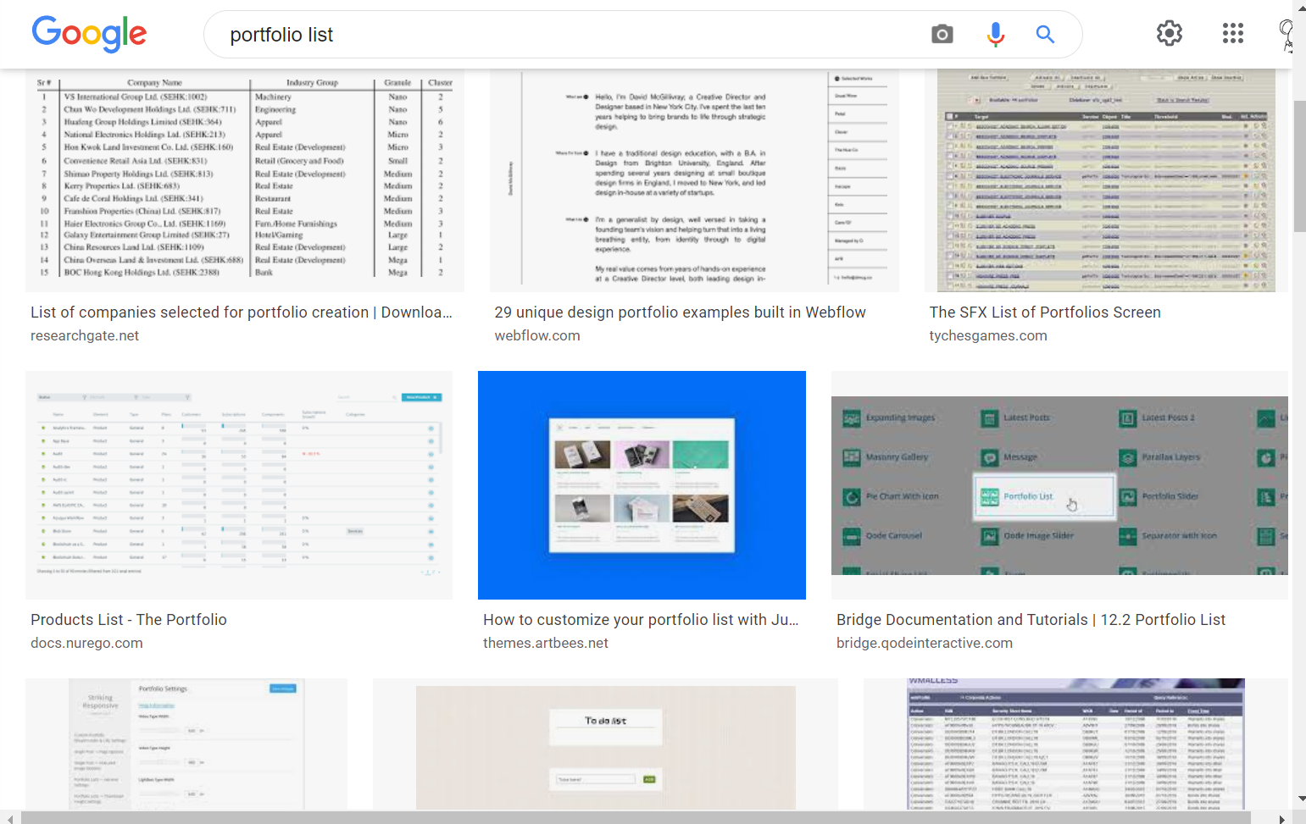The image size is (1306, 824).
Task: Open the settings gear icon
Action: pyautogui.click(x=1169, y=34)
